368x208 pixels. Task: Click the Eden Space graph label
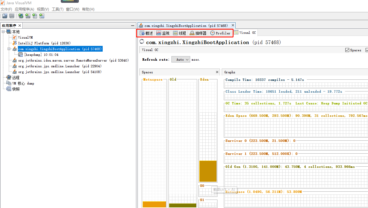(x=297, y=116)
